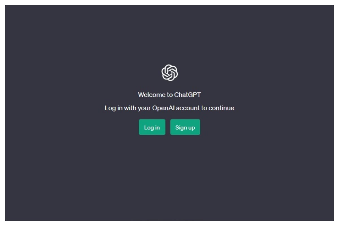Click the OpenAI knot logo

coord(169,73)
